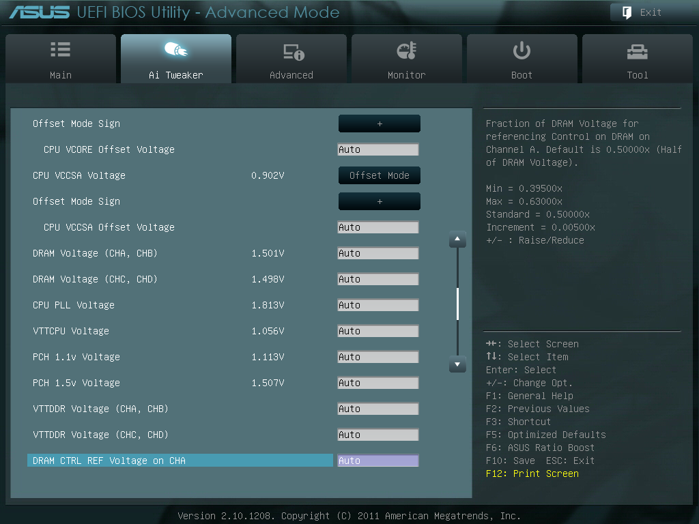
Task: Select the Boot tab
Action: 522,59
